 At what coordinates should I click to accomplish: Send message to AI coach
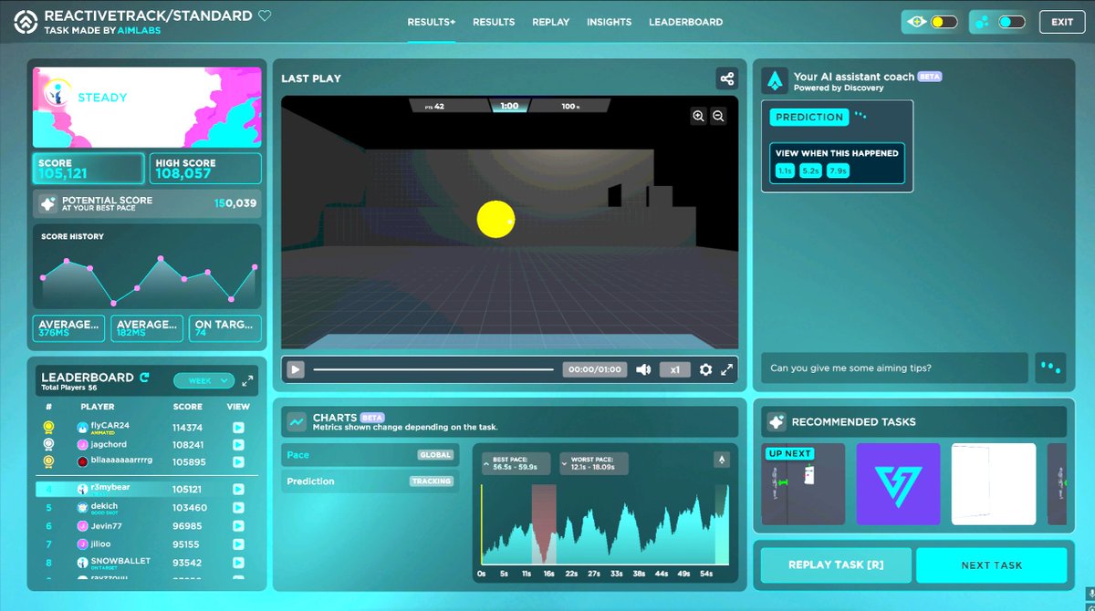pos(1049,368)
